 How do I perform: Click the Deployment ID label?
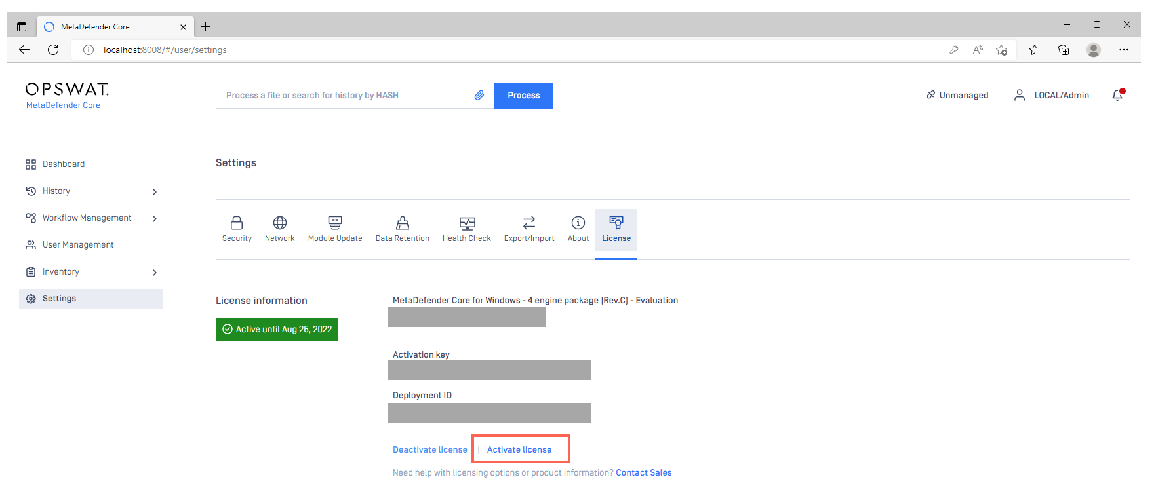(x=422, y=395)
